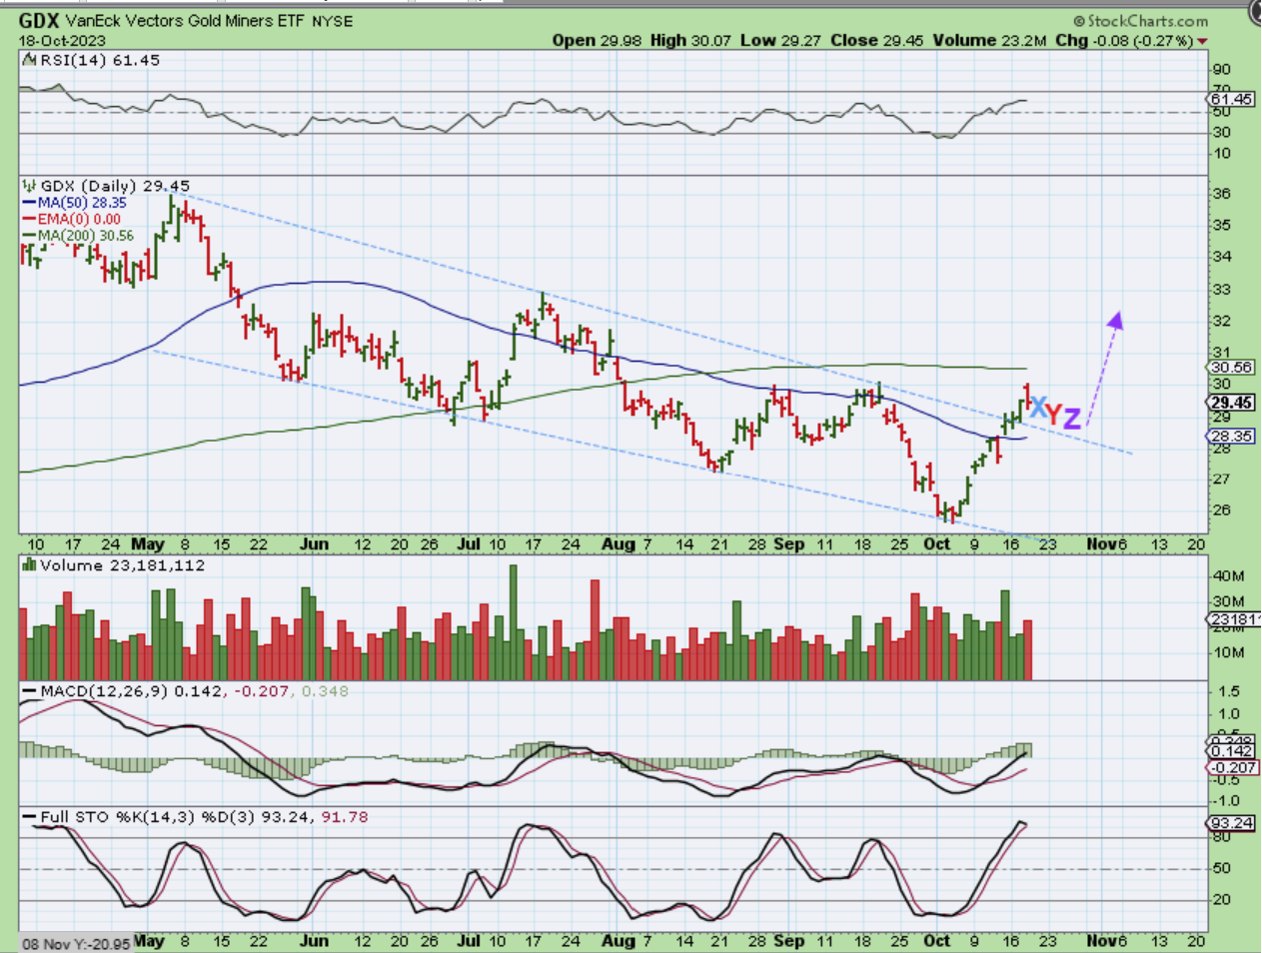Click the red down-triangle beside Chg value

(x=1202, y=41)
